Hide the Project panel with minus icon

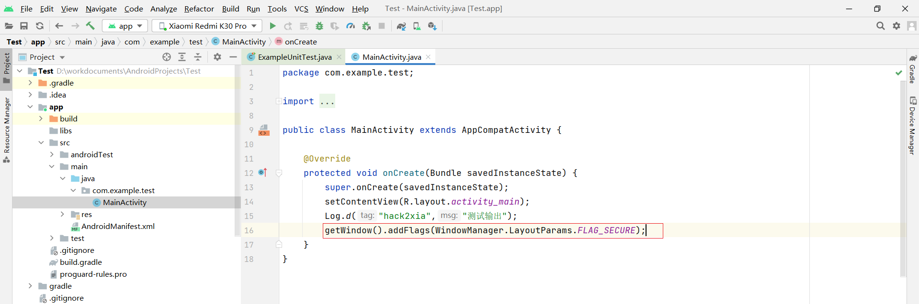[x=233, y=57]
